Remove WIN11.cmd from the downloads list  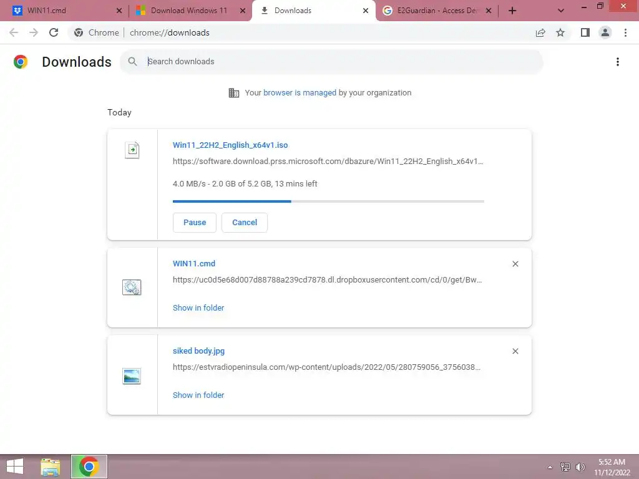coord(515,264)
